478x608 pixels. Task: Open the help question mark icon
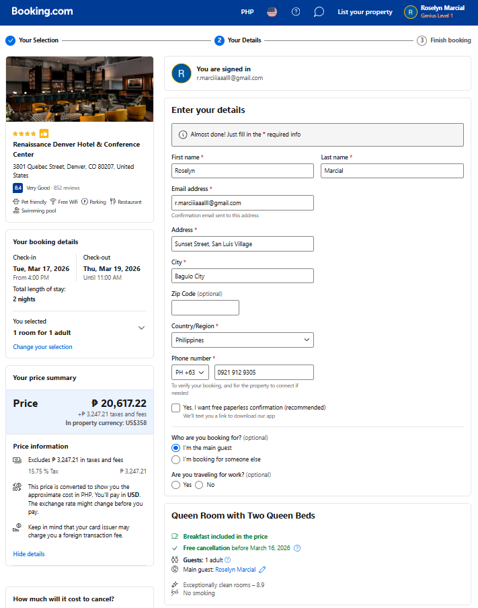coord(296,12)
